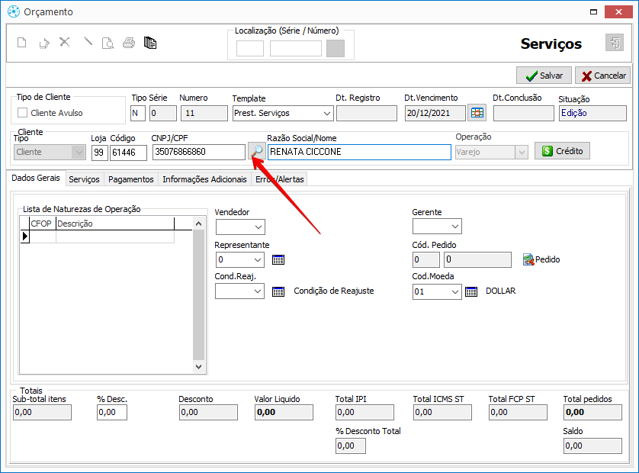Click the magnifier client search icon
The image size is (639, 473).
[257, 151]
